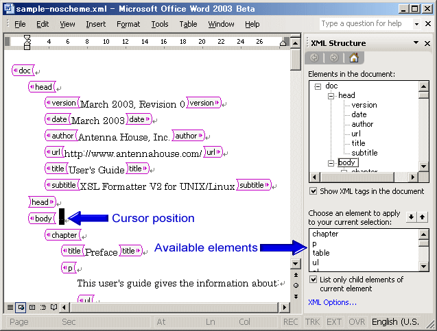Switch to Web Layout view icon
This screenshot has height=331, width=437.
click(x=21, y=307)
